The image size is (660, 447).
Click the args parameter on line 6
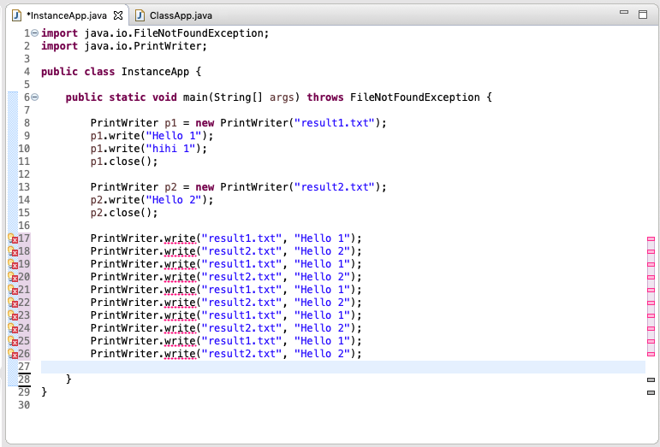tap(282, 97)
